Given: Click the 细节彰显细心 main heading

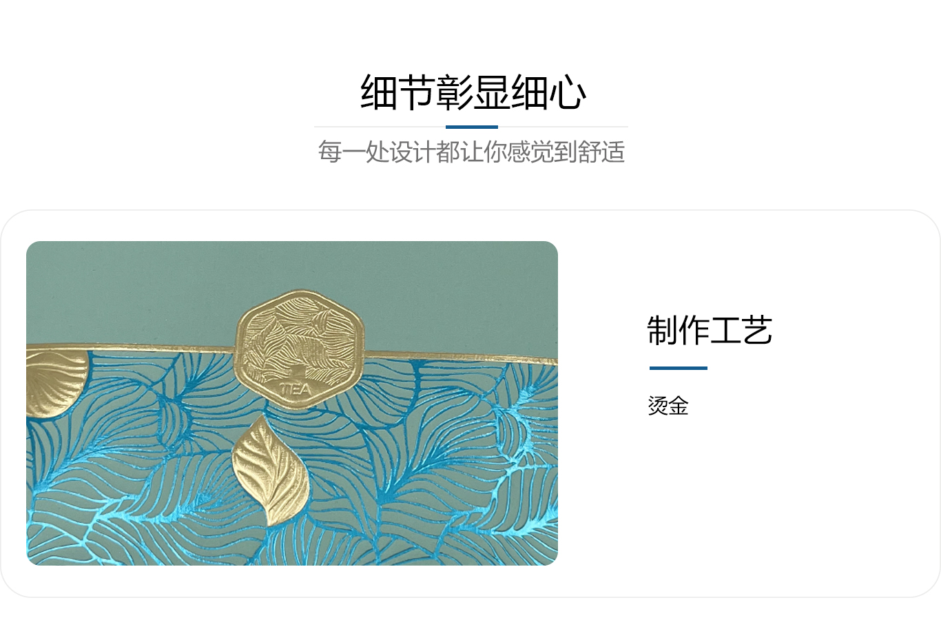Looking at the screenshot, I should tap(473, 92).
